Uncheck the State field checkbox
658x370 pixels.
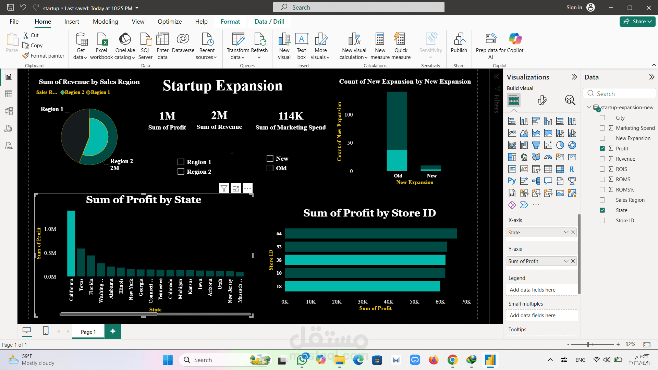coord(602,210)
